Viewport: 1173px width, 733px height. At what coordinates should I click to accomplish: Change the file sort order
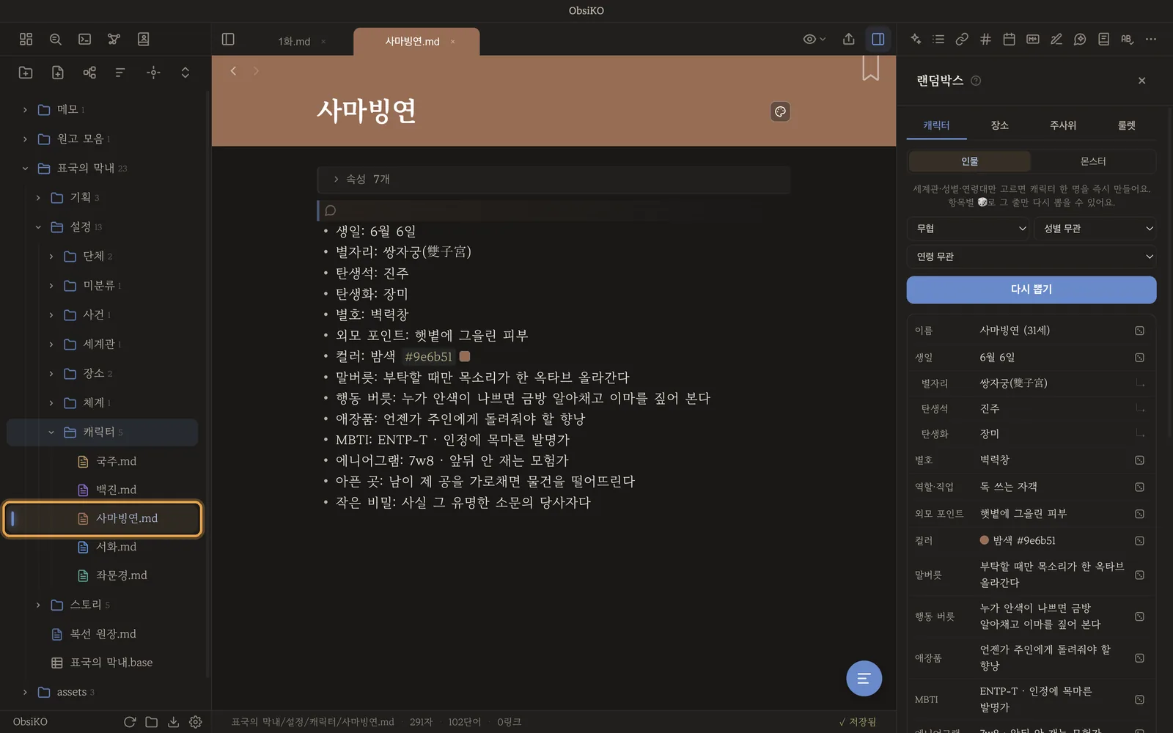pyautogui.click(x=120, y=72)
